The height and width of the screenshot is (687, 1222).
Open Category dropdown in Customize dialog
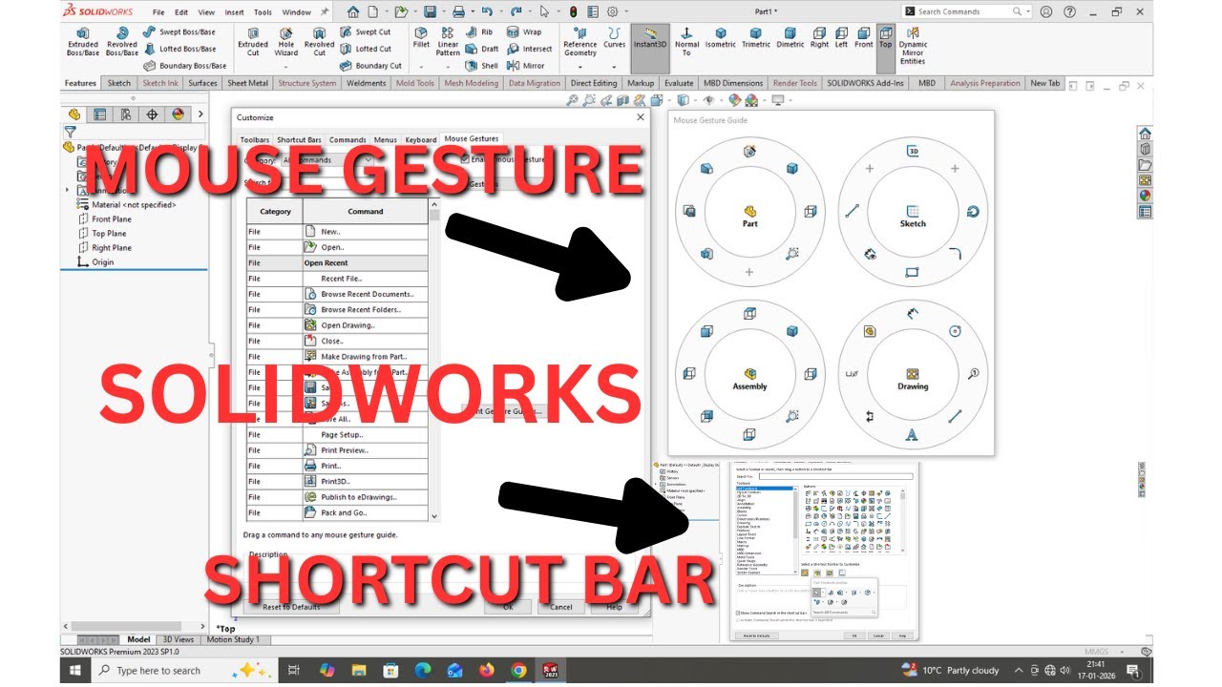[327, 159]
